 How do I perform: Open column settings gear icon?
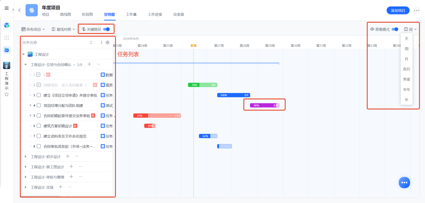108,42
